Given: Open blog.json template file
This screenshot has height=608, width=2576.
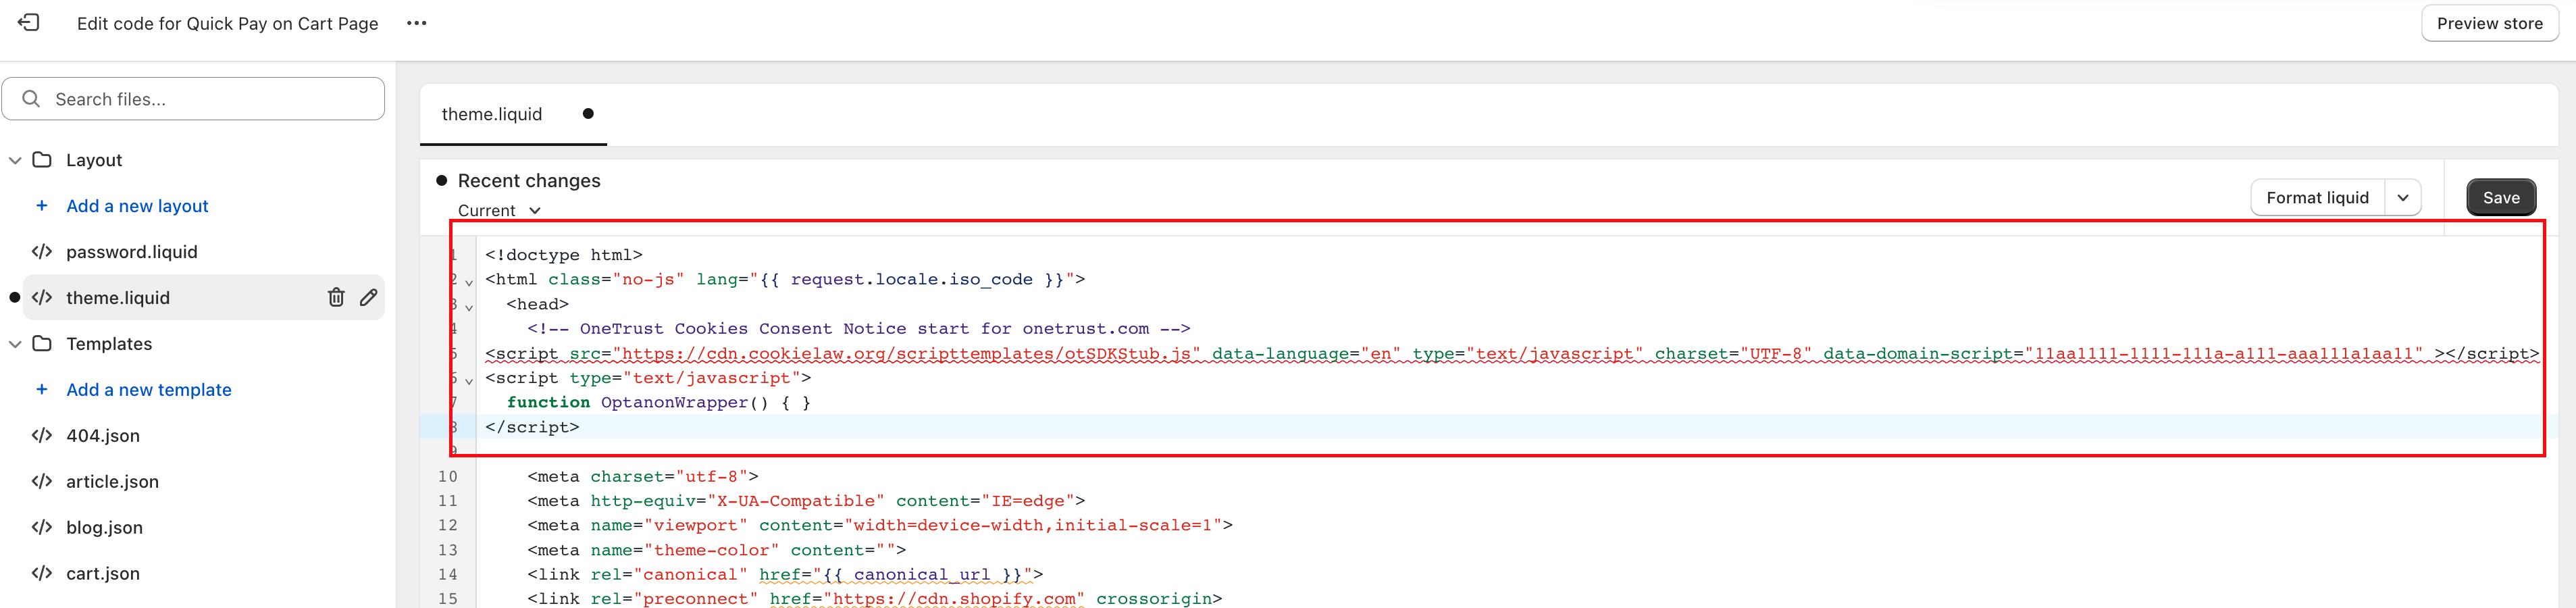Looking at the screenshot, I should pos(104,528).
